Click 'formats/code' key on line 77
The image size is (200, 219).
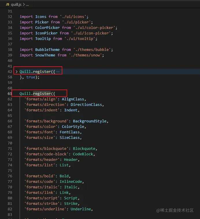coord(40,182)
